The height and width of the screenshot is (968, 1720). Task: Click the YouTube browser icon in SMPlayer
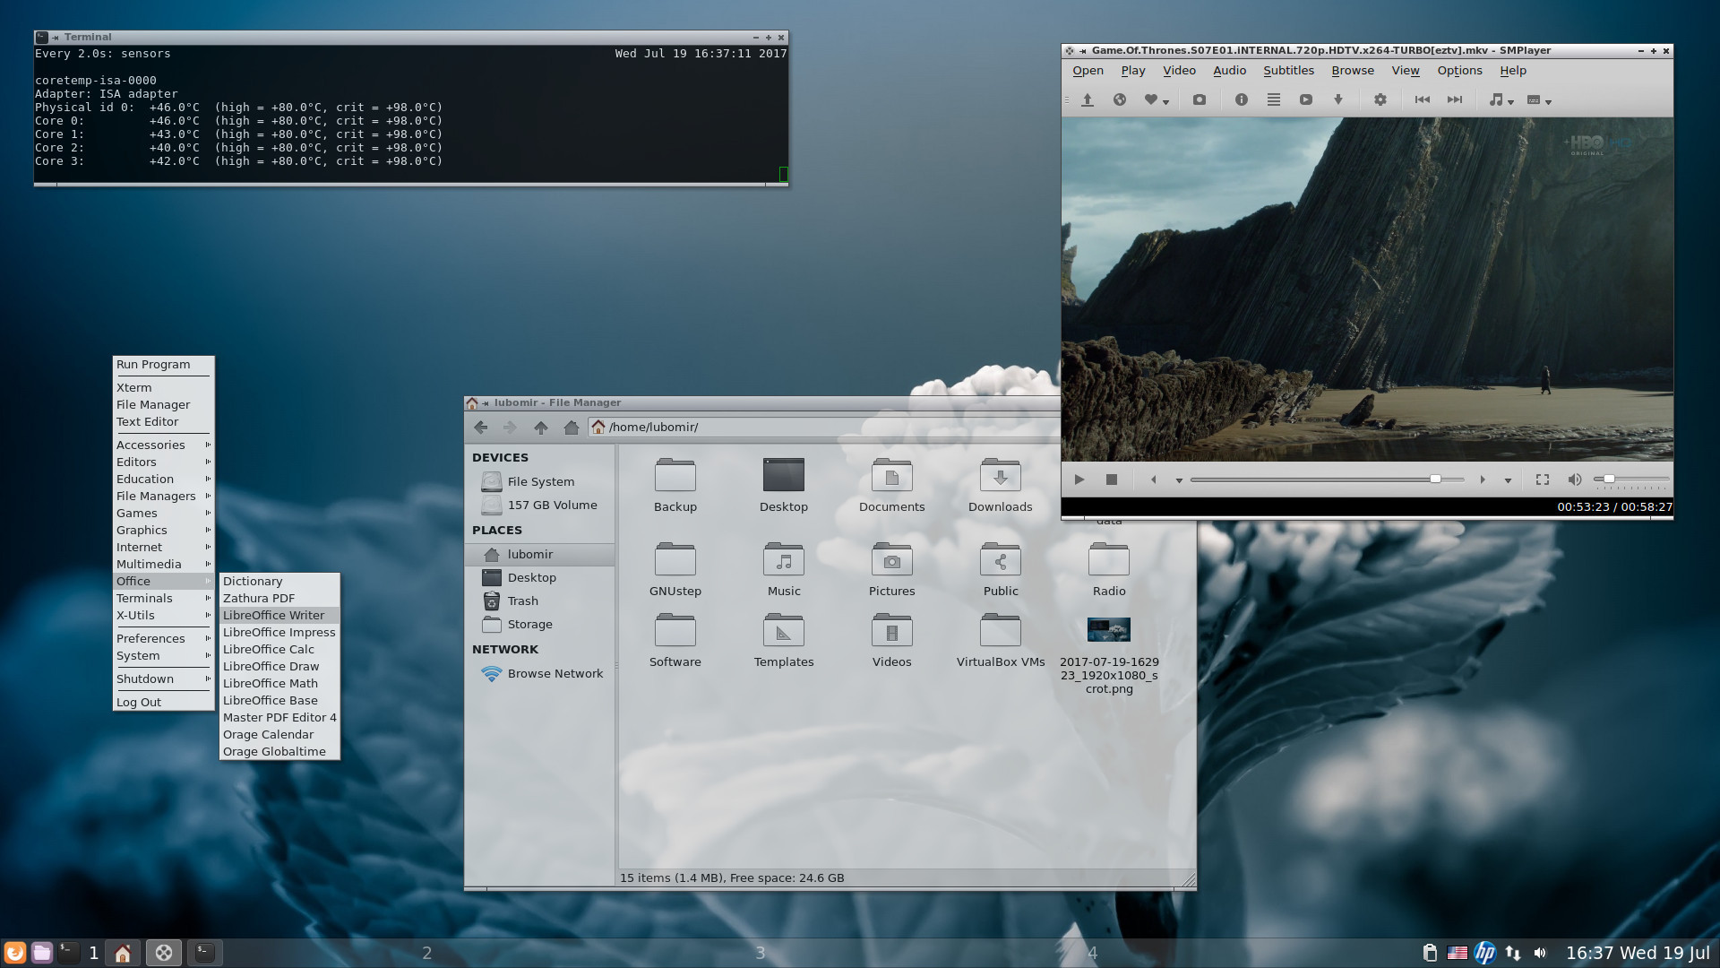[1306, 100]
